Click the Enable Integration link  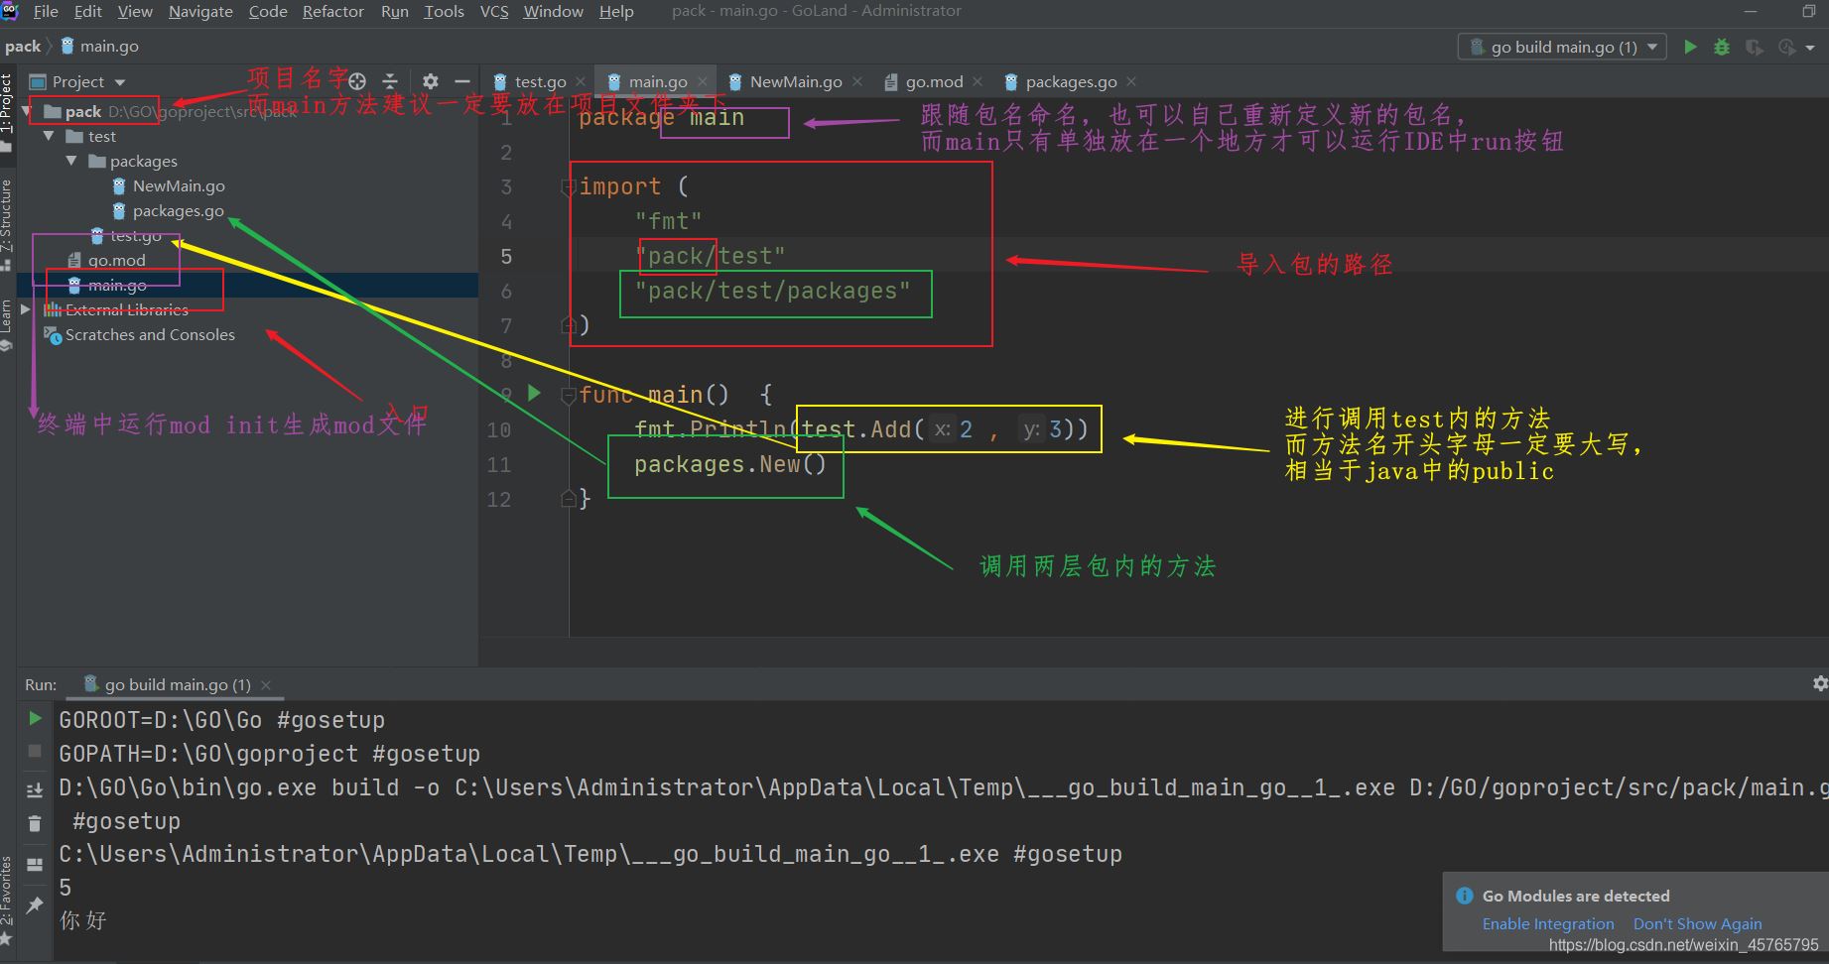[1547, 923]
